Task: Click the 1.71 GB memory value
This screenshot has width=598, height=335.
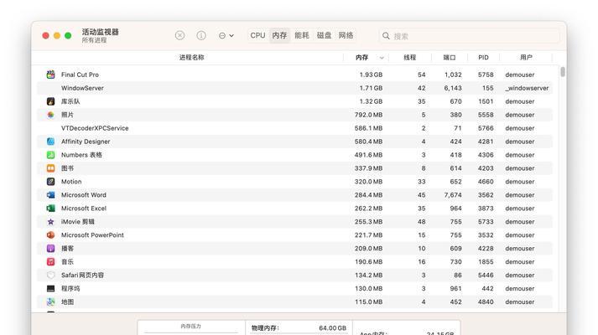Action: coord(371,88)
